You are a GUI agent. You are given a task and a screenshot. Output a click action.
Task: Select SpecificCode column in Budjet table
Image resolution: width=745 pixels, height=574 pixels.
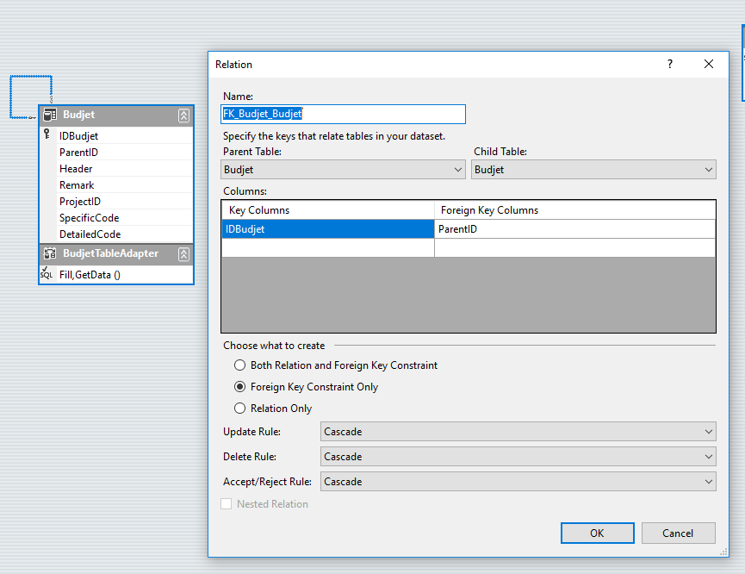click(116, 218)
